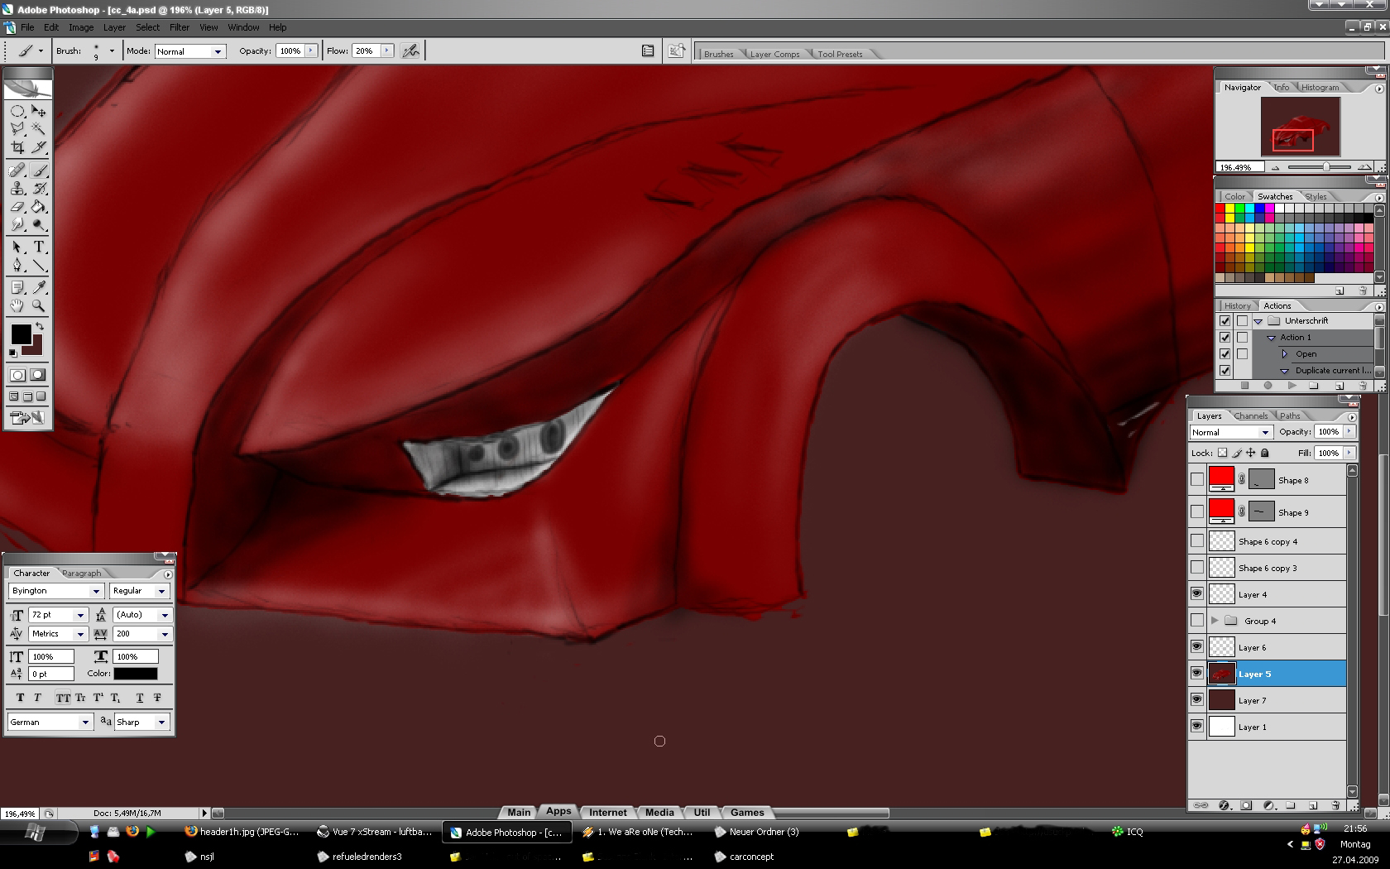Open the layer blend mode dropdown
The width and height of the screenshot is (1390, 869).
[1230, 432]
